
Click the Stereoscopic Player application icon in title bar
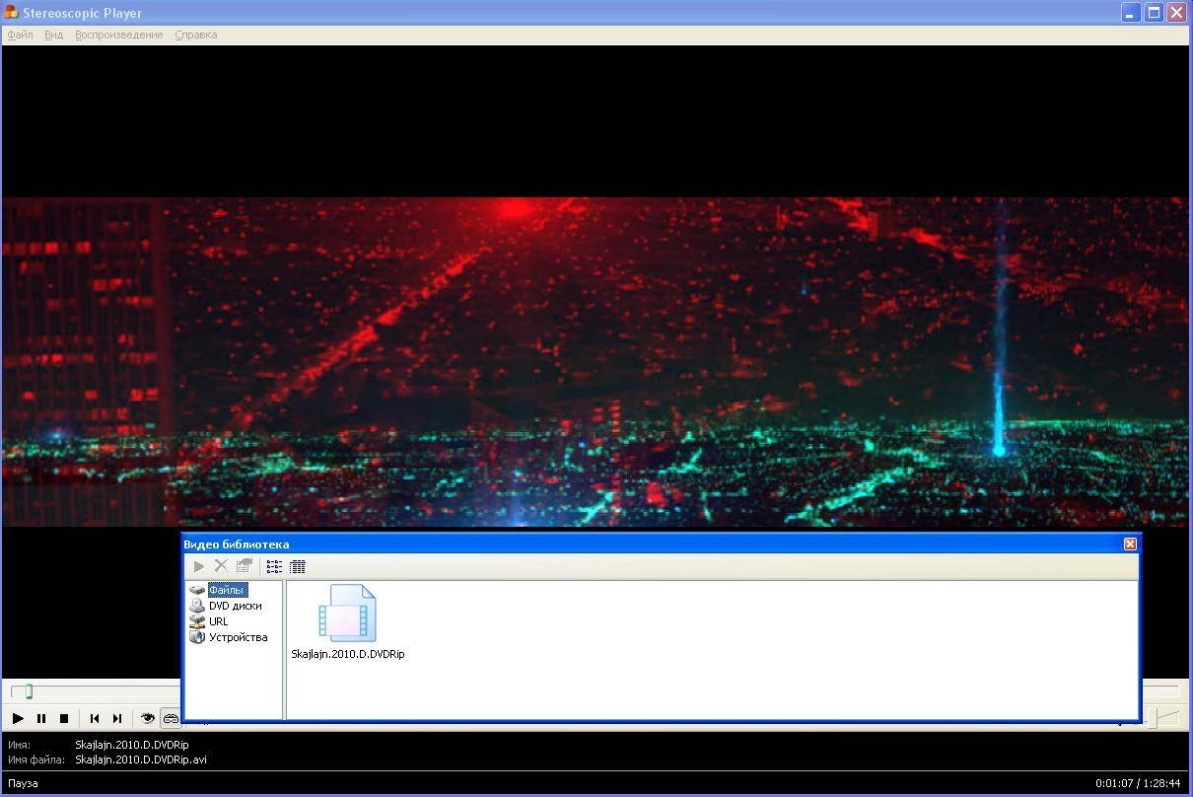tap(12, 13)
